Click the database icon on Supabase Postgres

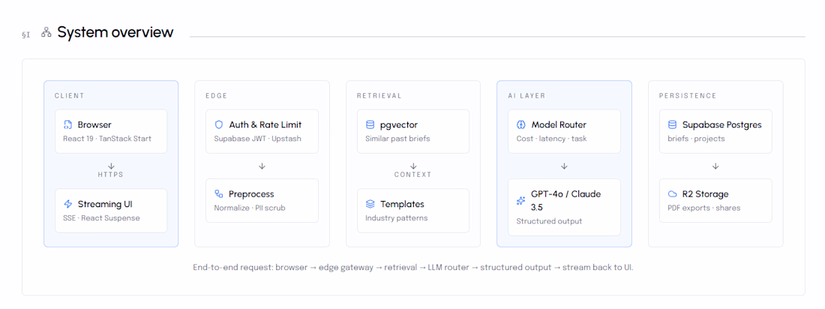tap(672, 124)
